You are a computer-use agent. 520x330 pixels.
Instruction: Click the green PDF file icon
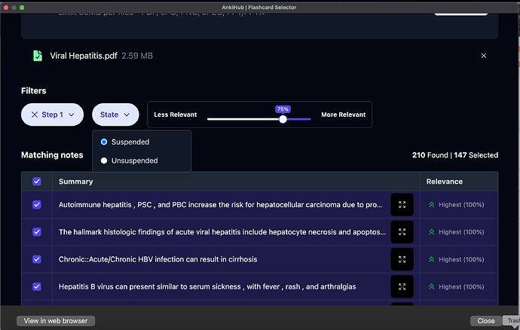38,56
